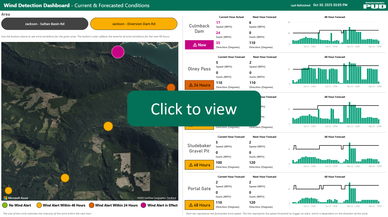The image size is (388, 217).
Task: Click the Click to view overlay button
Action: [194, 108]
